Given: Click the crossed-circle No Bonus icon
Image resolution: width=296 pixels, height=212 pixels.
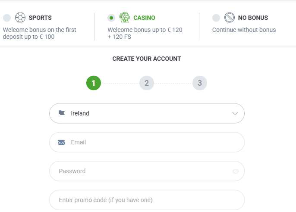Looking at the screenshot, I should click(x=230, y=18).
